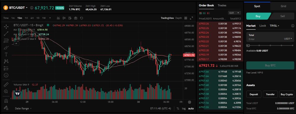
Task: Select the 1m timeframe
Action: click(13, 18)
